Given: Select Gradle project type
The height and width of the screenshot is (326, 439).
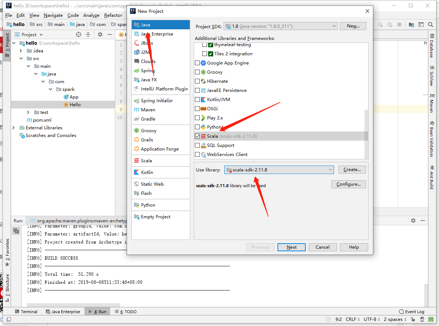Looking at the screenshot, I should click(161, 119).
